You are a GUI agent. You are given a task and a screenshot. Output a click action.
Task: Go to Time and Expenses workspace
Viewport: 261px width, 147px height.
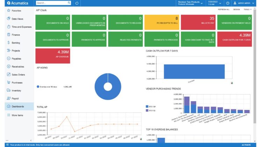(x=21, y=27)
